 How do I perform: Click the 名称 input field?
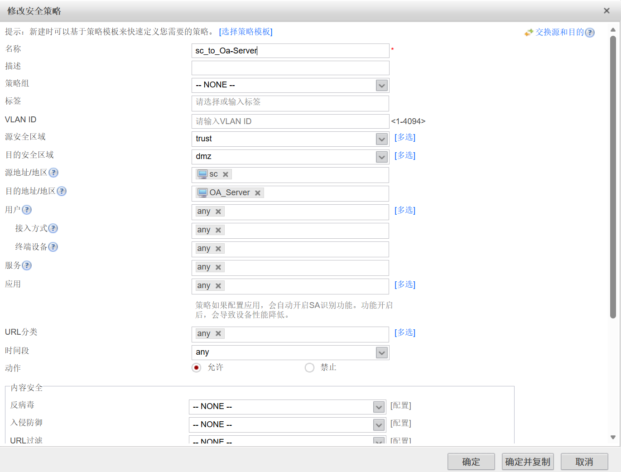click(x=290, y=51)
